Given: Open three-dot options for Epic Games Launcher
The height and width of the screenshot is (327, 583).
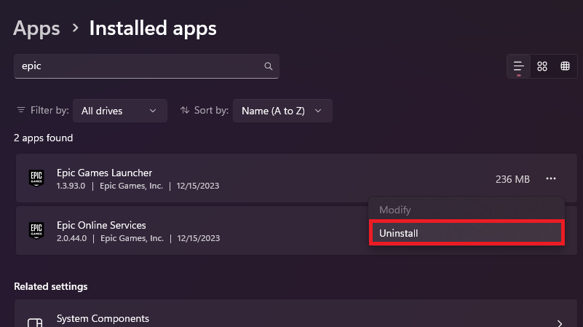Looking at the screenshot, I should 551,178.
